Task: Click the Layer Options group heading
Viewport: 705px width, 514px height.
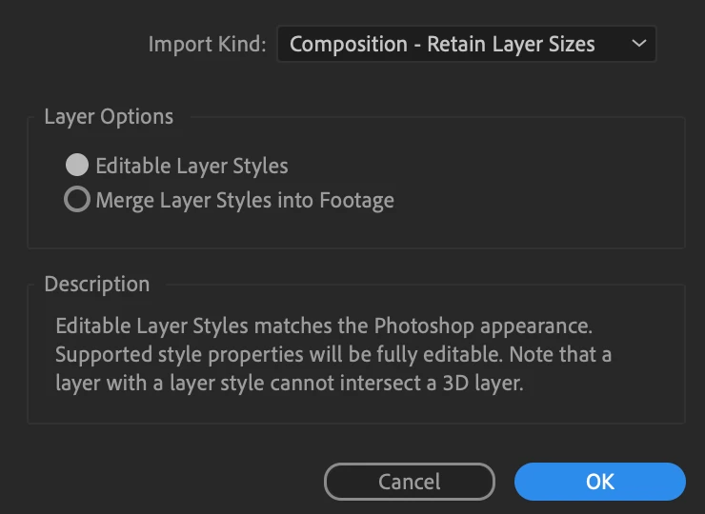Action: [109, 116]
